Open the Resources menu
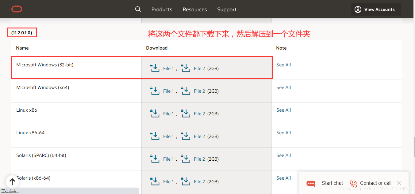 point(195,9)
